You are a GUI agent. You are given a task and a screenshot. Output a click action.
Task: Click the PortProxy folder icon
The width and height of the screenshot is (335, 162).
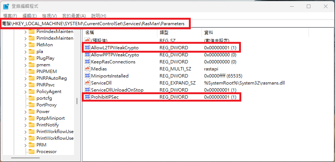[32, 105]
